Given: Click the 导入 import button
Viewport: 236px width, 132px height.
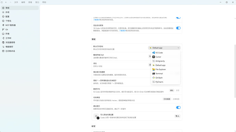Looking at the screenshot, I should coord(177,116).
